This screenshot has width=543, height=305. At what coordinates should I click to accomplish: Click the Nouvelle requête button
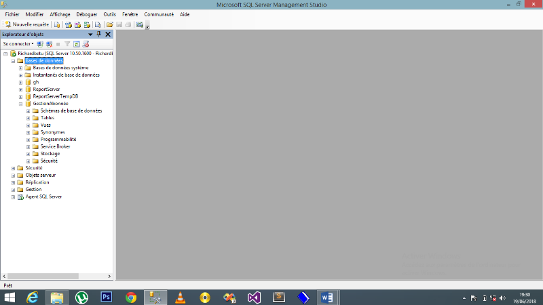[27, 24]
